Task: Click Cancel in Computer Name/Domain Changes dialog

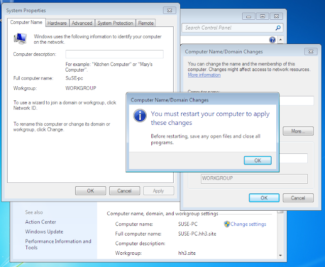Action: pos(298,198)
